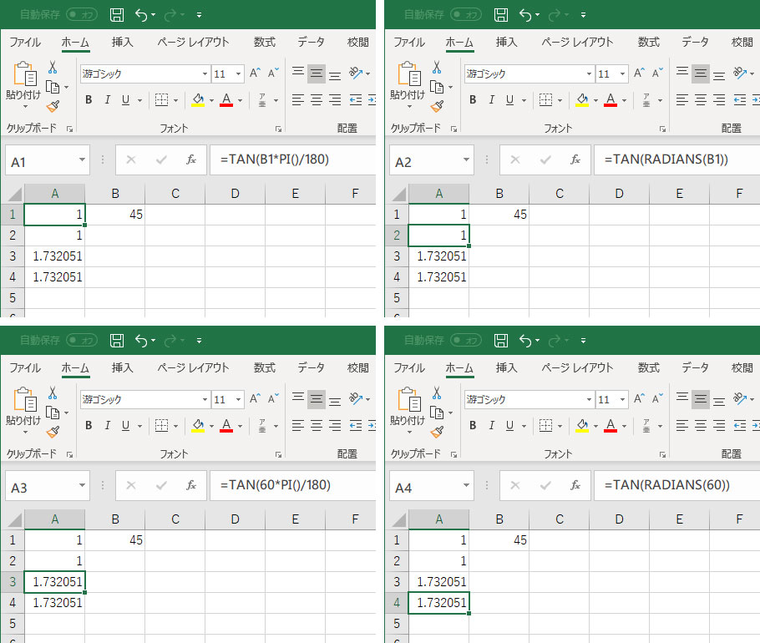Click undo in the top-right Excel window
The width and height of the screenshot is (760, 643).
(525, 15)
